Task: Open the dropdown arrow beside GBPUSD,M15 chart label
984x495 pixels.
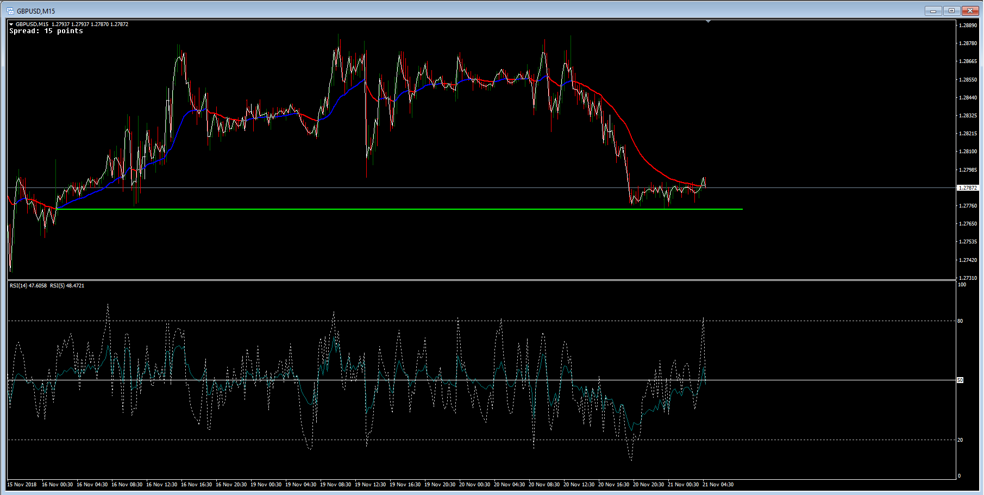Action: click(x=11, y=24)
